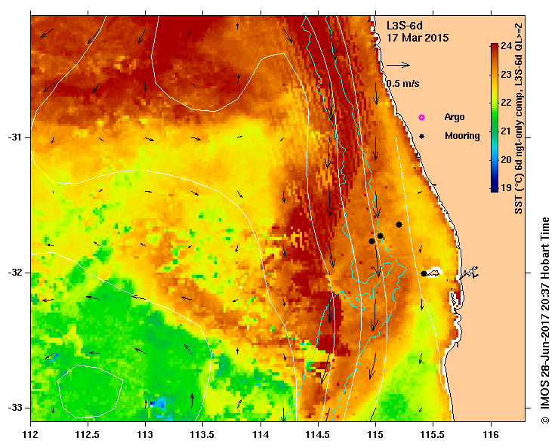
Task: Click the latitude label '-32'
Action: tap(14, 273)
